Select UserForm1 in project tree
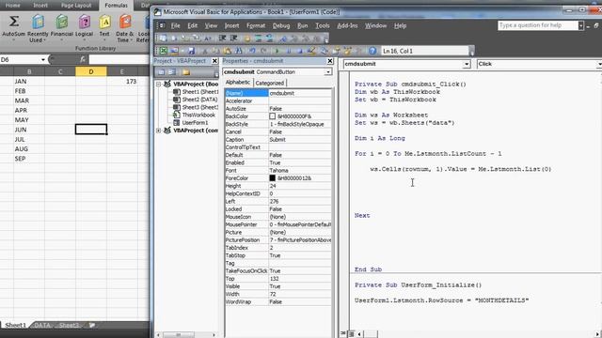 195,123
